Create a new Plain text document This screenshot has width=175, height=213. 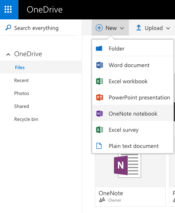[x=133, y=146]
